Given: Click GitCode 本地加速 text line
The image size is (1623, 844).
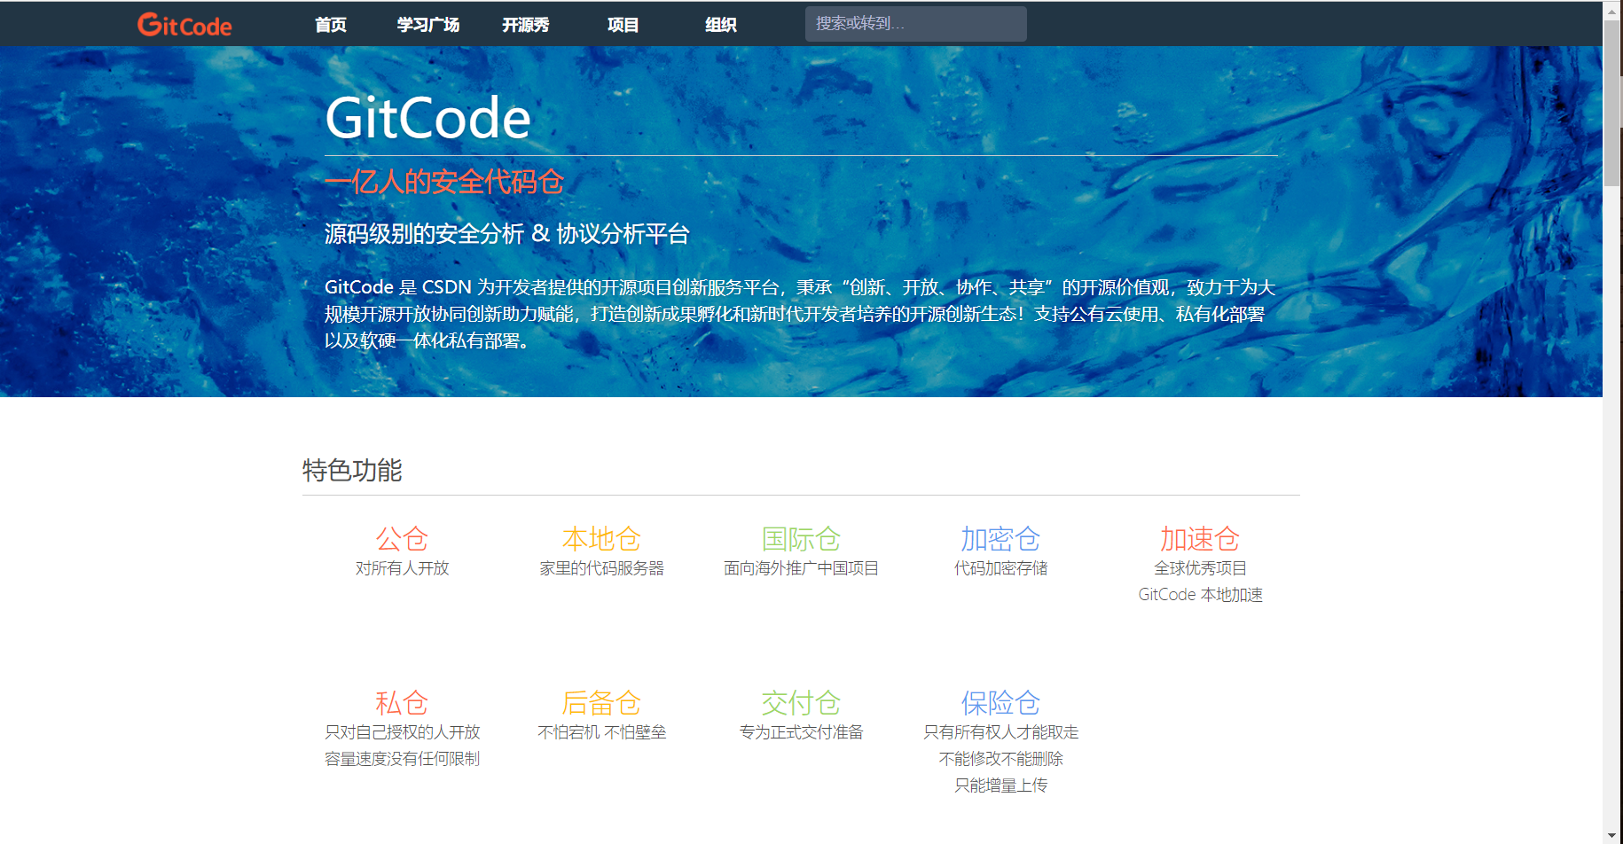Looking at the screenshot, I should pyautogui.click(x=1200, y=595).
